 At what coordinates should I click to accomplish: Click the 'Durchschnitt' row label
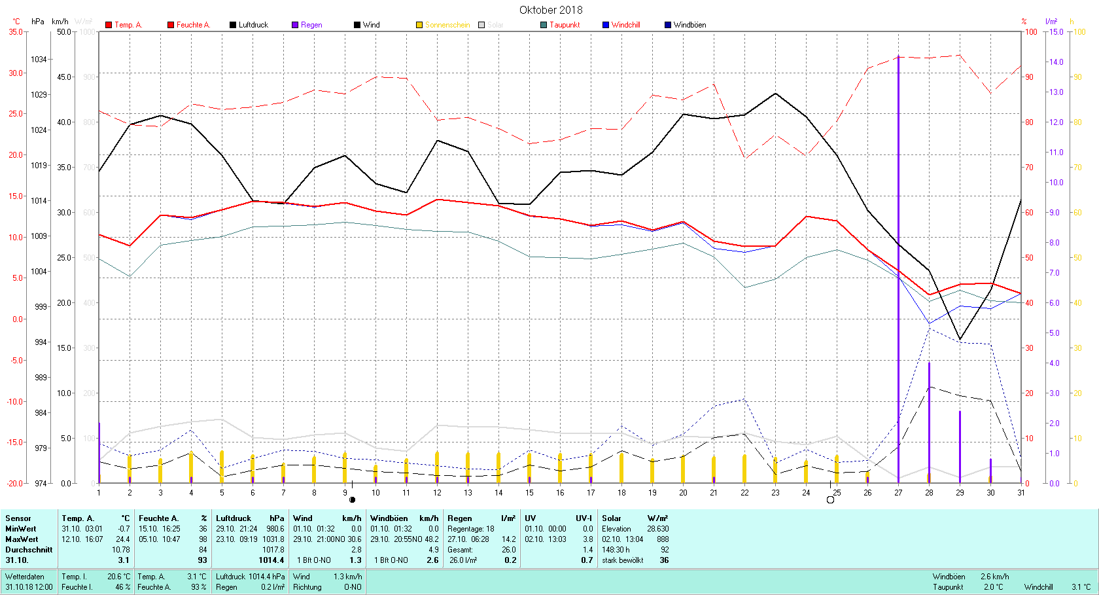pos(29,550)
